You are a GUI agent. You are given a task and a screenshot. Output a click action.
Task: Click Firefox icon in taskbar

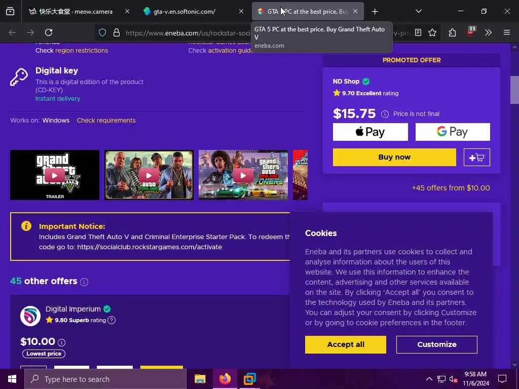click(225, 379)
